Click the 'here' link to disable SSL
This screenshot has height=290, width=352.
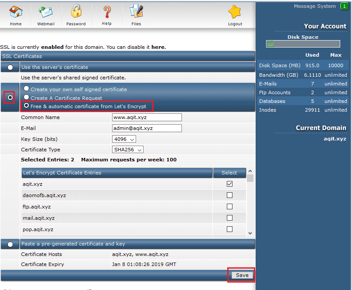coord(158,47)
